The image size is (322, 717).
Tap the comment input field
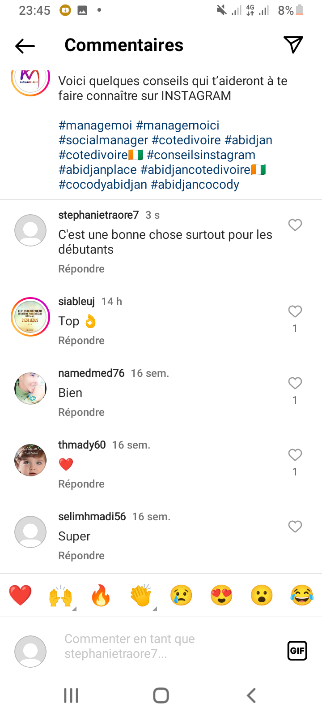[x=170, y=646]
